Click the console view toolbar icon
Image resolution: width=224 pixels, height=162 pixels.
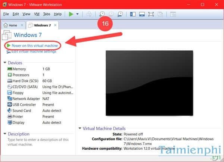pyautogui.click(x=173, y=14)
